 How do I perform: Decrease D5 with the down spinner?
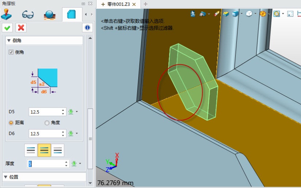click(x=63, y=114)
